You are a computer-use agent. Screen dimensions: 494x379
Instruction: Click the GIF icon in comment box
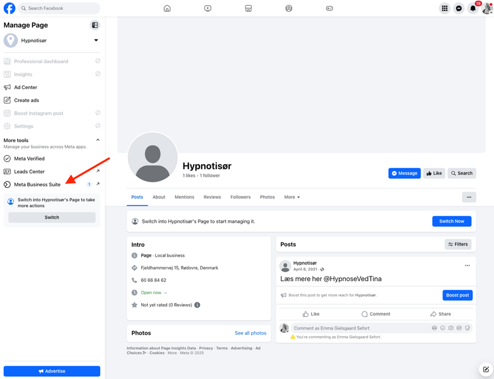tap(459, 328)
